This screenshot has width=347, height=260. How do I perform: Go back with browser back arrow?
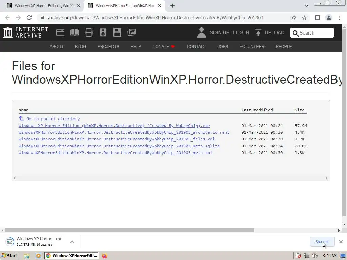click(7, 18)
